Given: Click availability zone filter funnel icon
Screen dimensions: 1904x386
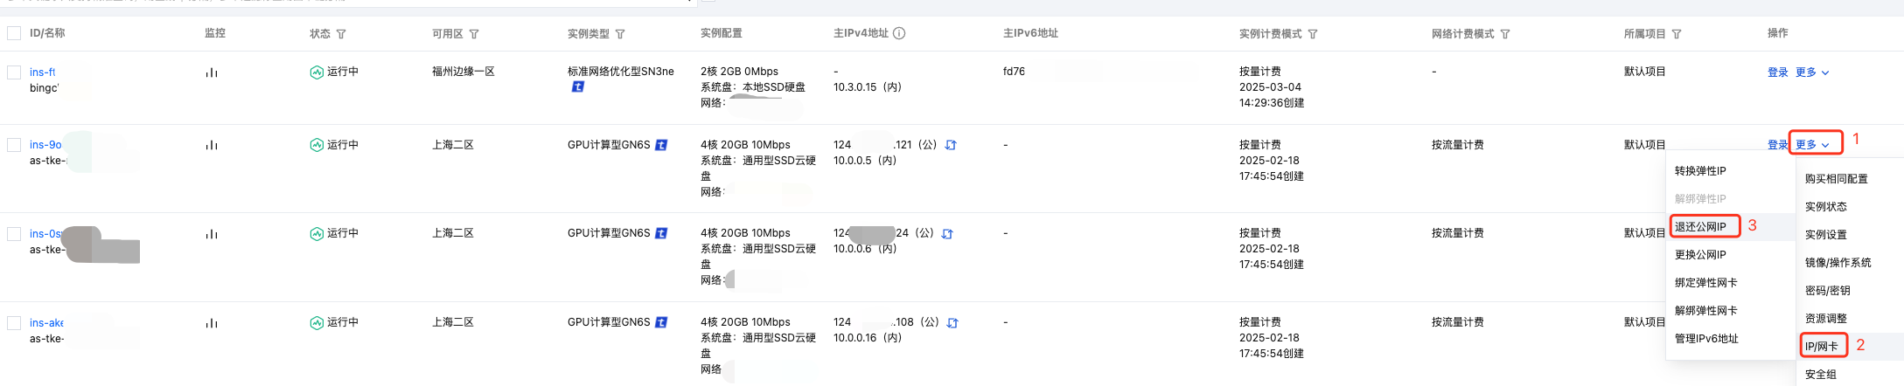Looking at the screenshot, I should click(x=474, y=34).
